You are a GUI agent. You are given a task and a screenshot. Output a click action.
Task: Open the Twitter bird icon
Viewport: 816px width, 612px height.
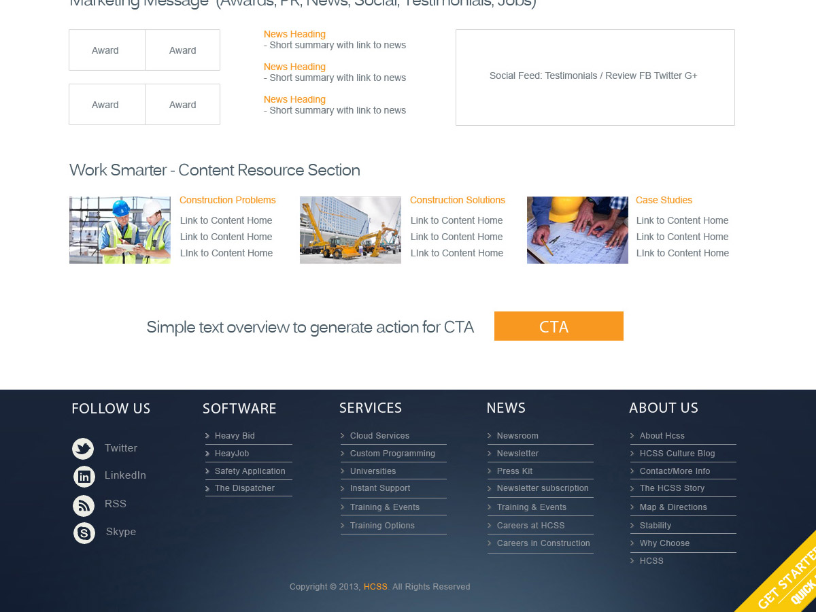tap(83, 449)
